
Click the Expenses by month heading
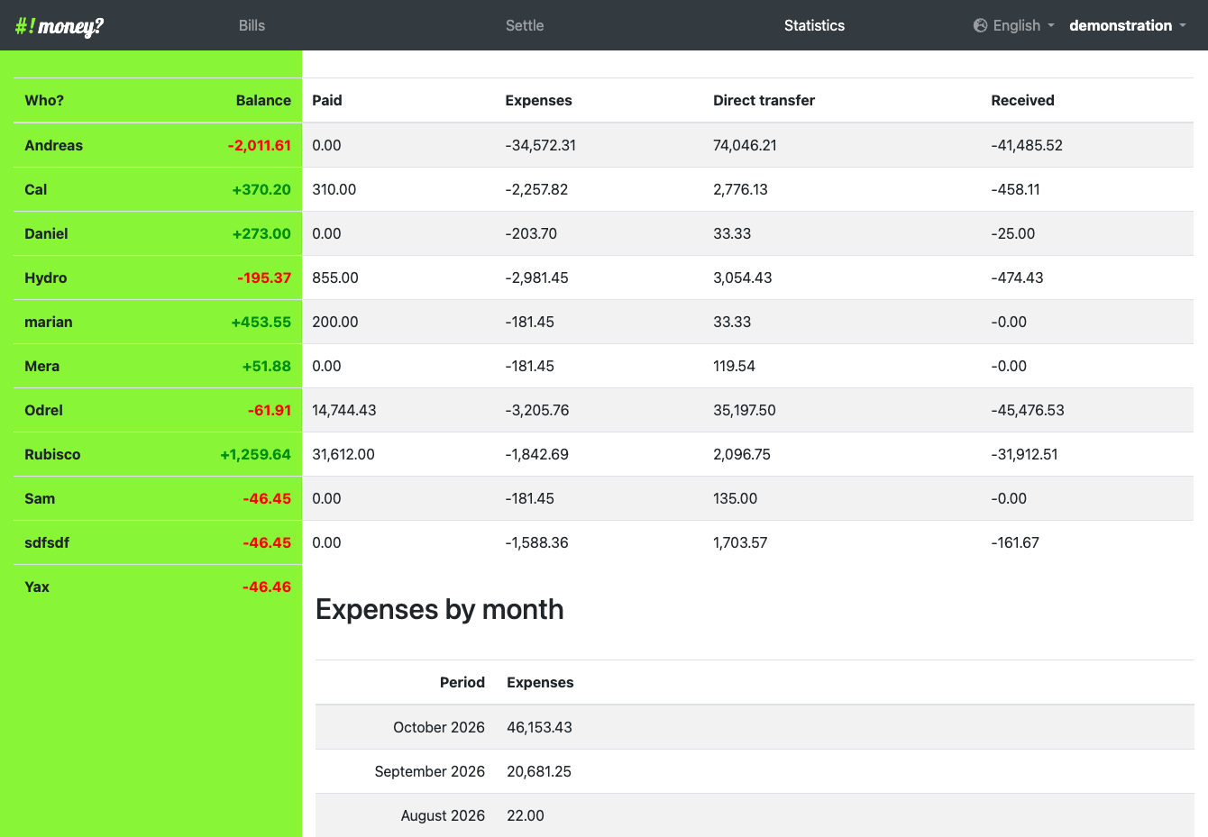(440, 610)
